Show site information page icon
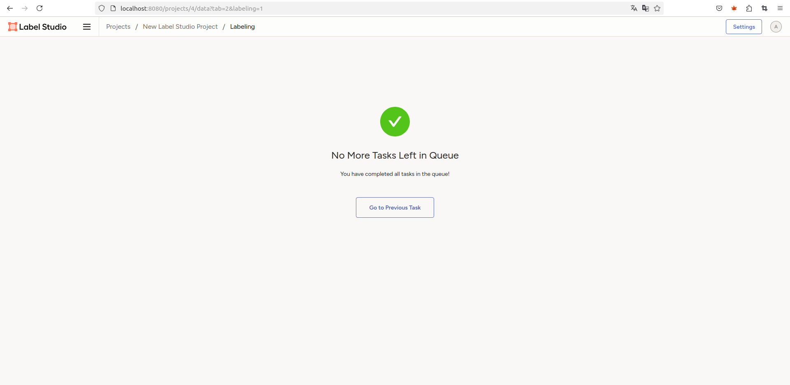This screenshot has height=385, width=790. (113, 8)
